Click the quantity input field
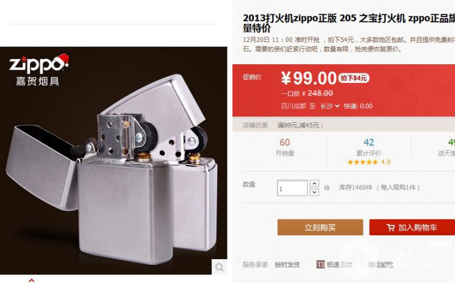The width and height of the screenshot is (455, 283). 292,188
